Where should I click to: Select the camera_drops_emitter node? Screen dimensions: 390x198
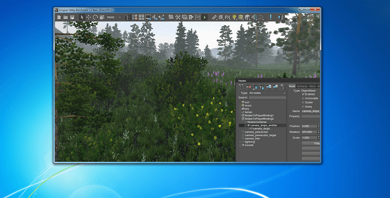[x=263, y=126]
